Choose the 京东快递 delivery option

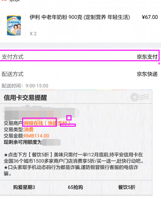(x=147, y=74)
